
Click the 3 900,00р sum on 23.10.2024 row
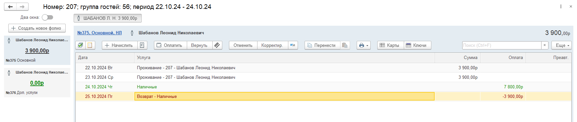coord(468,77)
